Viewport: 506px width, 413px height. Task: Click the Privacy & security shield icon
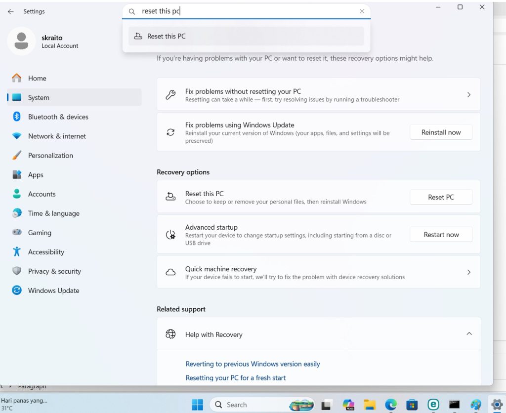pyautogui.click(x=17, y=271)
